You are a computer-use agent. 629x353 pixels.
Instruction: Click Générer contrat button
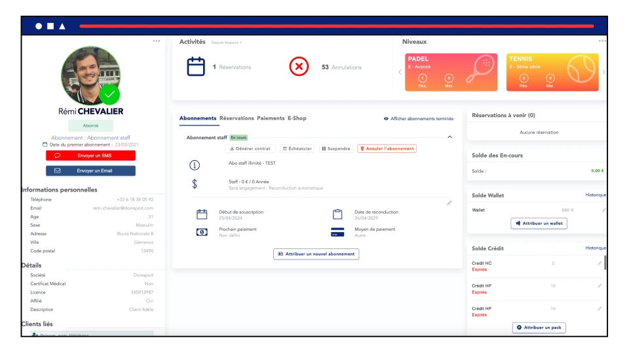point(250,148)
